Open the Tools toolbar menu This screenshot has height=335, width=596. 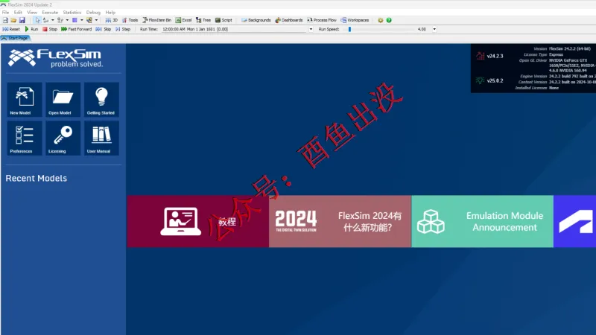pyautogui.click(x=130, y=20)
